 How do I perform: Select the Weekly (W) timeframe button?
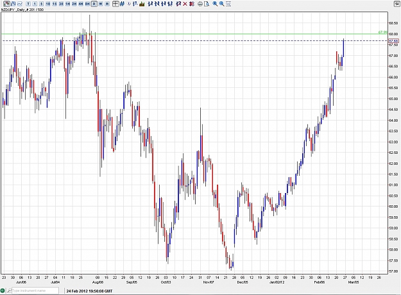tap(101, 4)
